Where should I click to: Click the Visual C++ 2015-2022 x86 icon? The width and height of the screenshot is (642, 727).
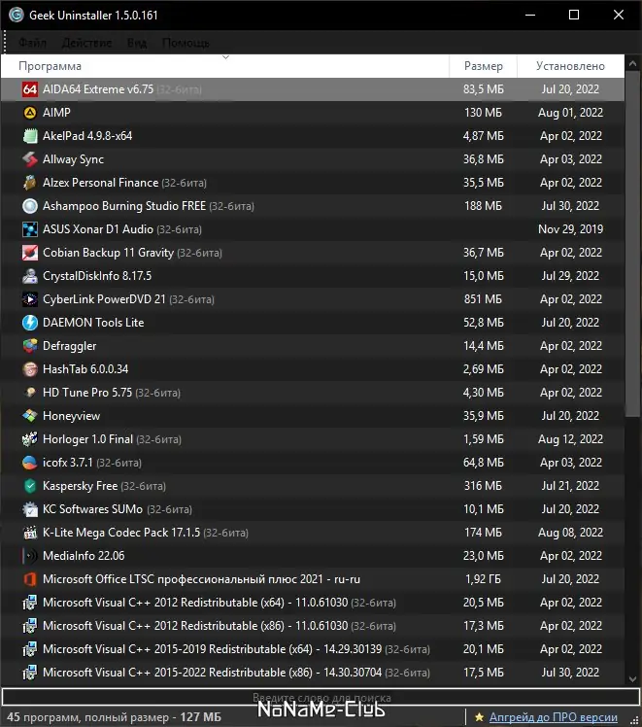coord(30,673)
